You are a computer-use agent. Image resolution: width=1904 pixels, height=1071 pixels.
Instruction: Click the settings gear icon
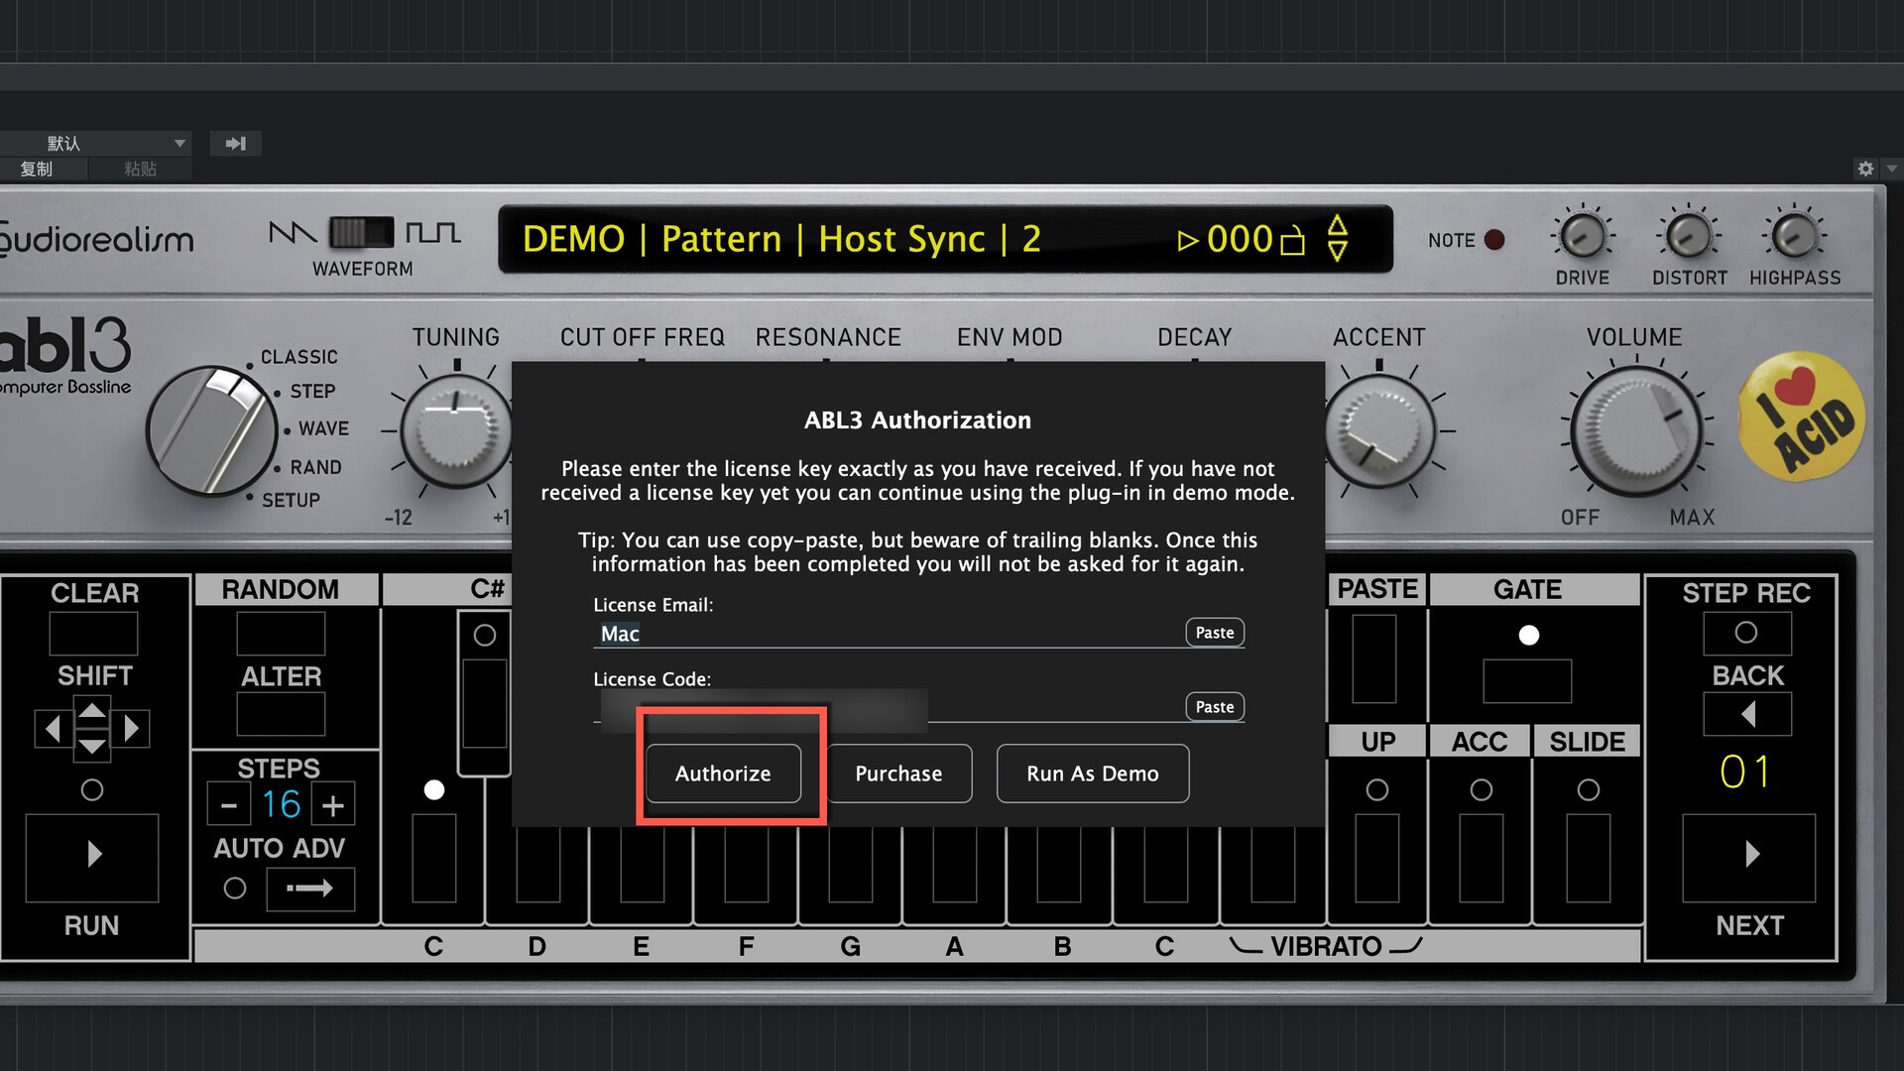1865,169
